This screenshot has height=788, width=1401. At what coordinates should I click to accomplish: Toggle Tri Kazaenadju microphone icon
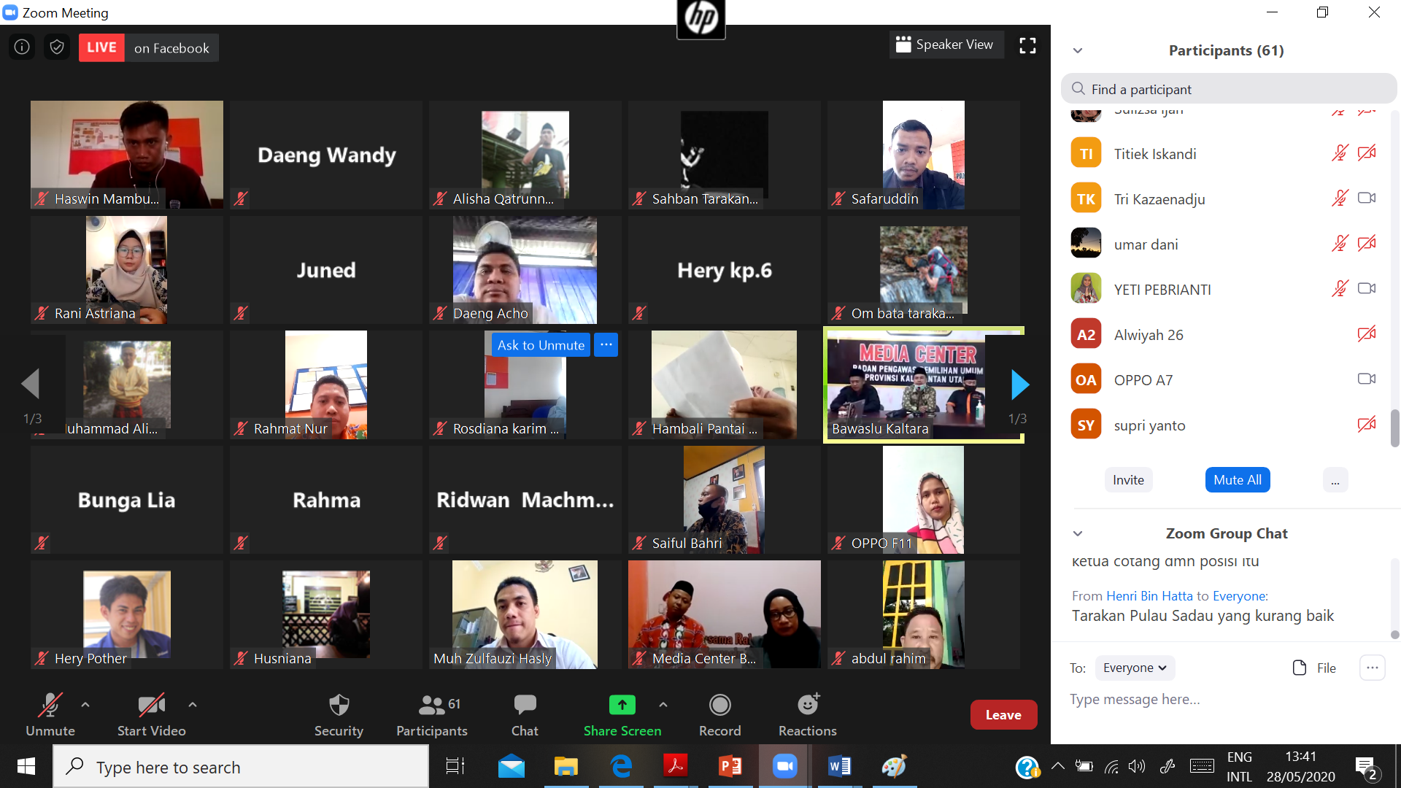pos(1340,198)
